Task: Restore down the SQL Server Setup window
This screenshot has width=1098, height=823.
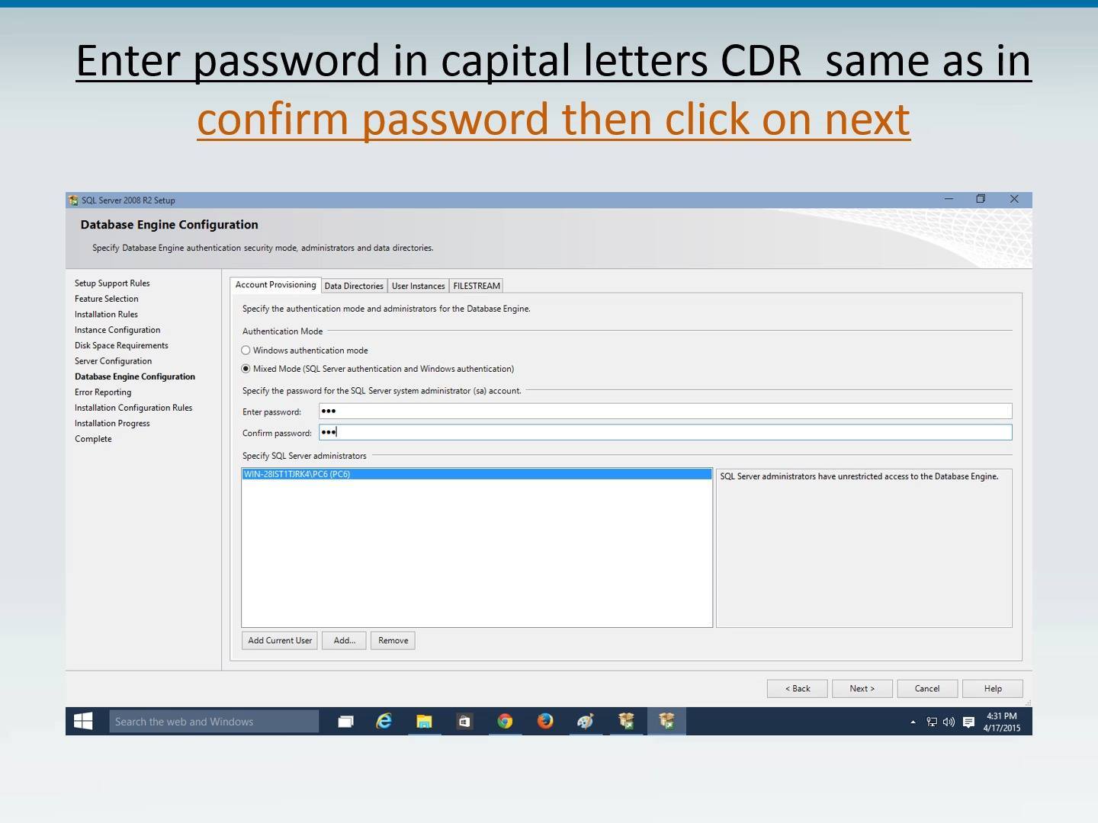Action: coord(981,199)
